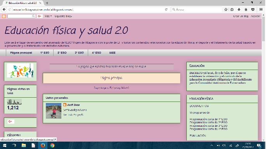Switch to Firefox on the taskbar

43,145
